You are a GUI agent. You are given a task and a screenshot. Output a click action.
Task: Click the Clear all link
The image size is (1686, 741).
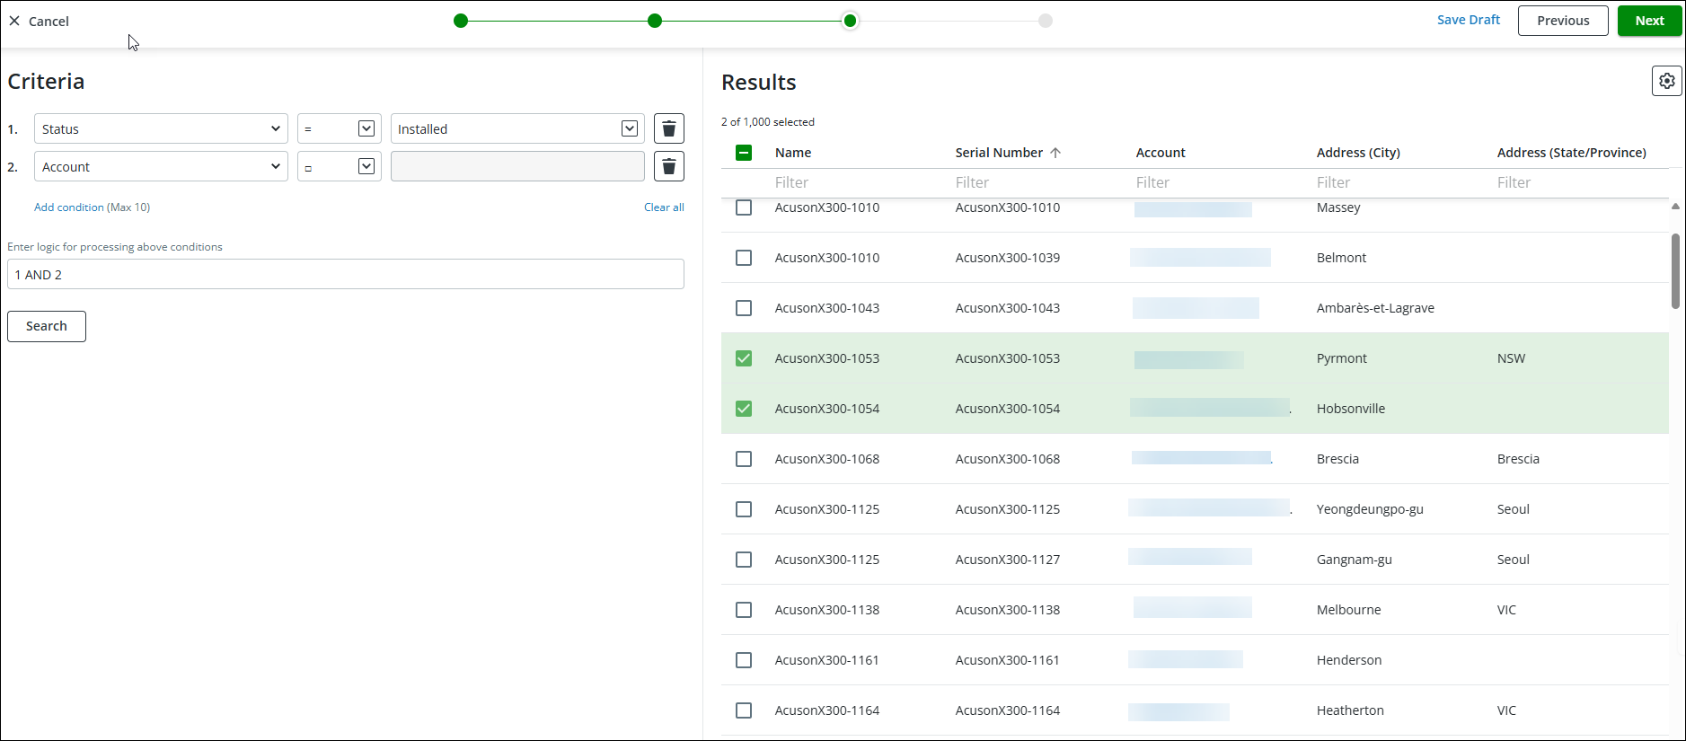click(664, 207)
